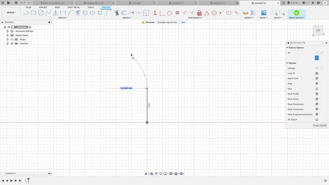This screenshot has width=329, height=185.
Task: Toggle visibility eye of Sketches folder
Action: [x=12, y=43]
